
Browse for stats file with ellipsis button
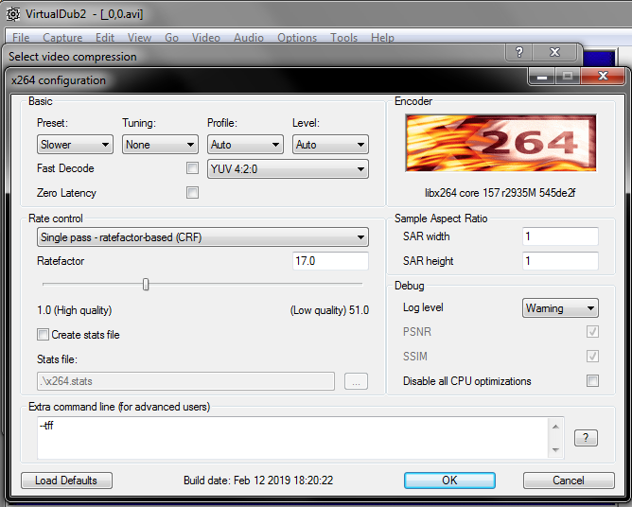[356, 381]
